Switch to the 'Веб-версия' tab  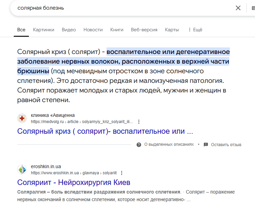click(144, 30)
